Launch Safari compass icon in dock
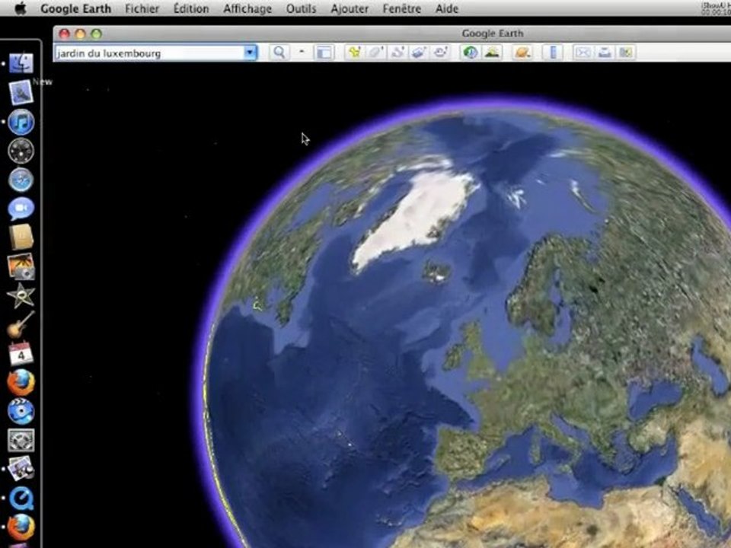 coord(21,180)
